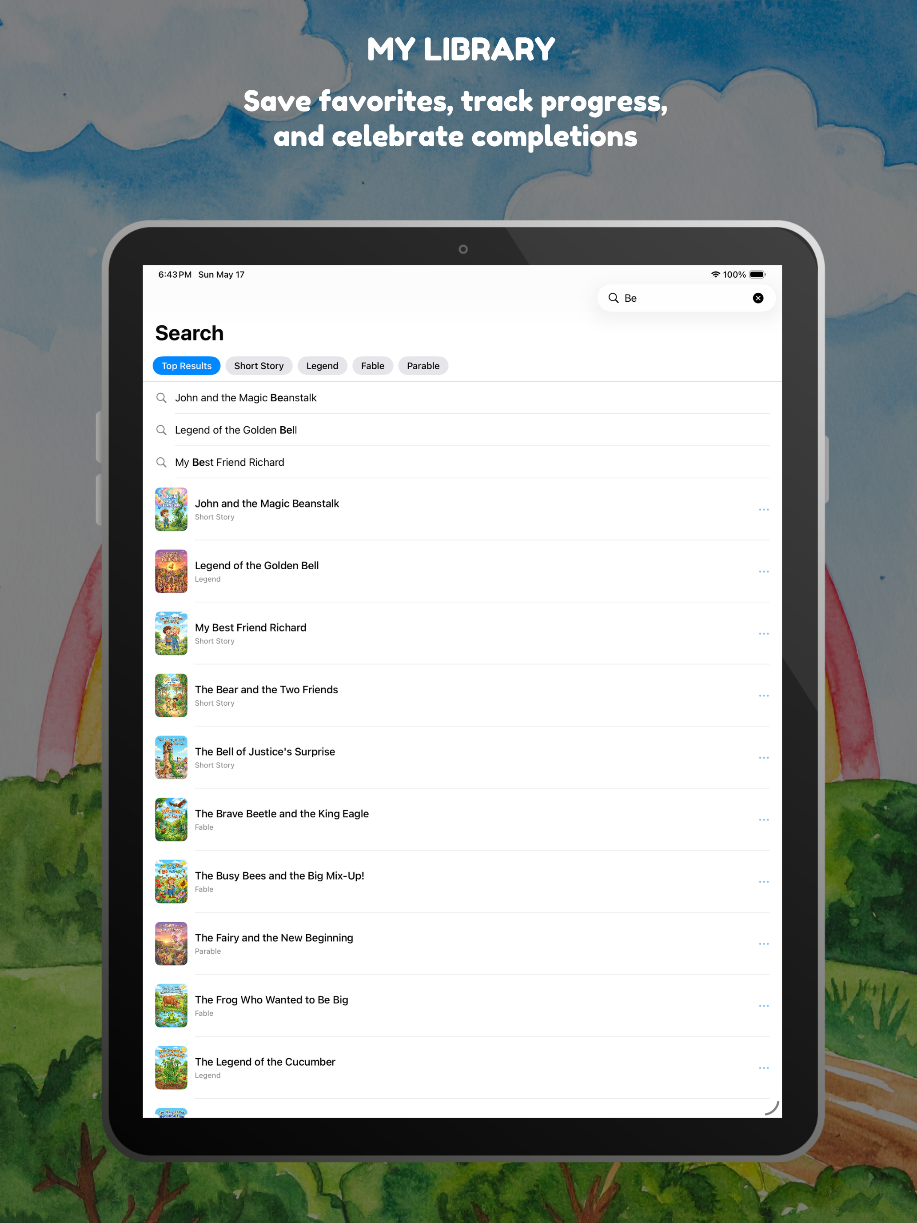Open more options for The Brave Beetle and the King Eagle
Image resolution: width=917 pixels, height=1223 pixels.
coord(763,819)
